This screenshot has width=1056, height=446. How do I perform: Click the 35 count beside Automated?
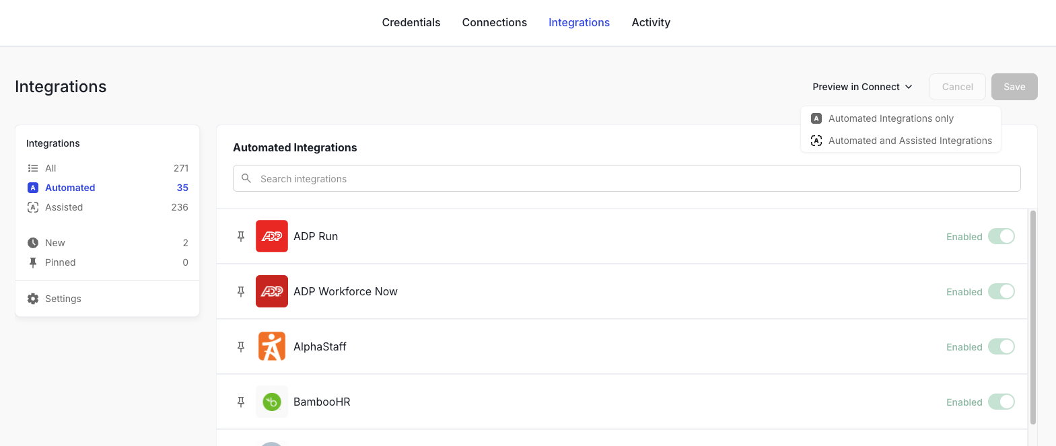coord(182,188)
